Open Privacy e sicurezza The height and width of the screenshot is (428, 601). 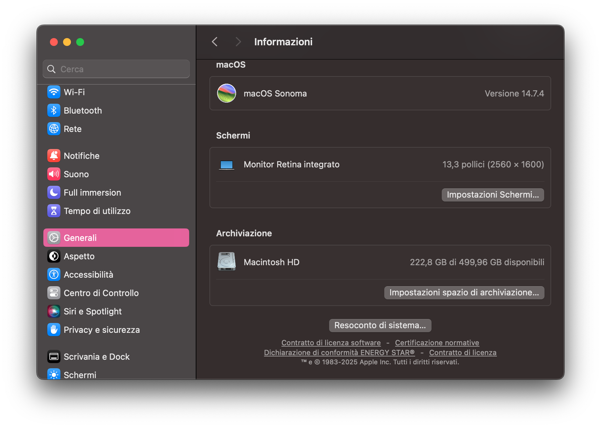[x=102, y=330]
